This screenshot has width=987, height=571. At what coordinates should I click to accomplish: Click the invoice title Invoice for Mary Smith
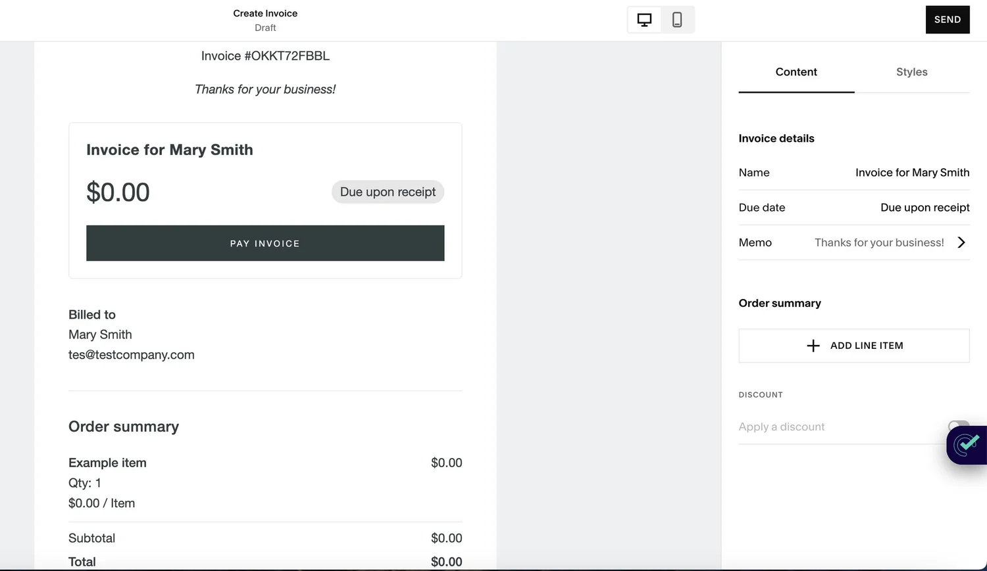click(169, 150)
